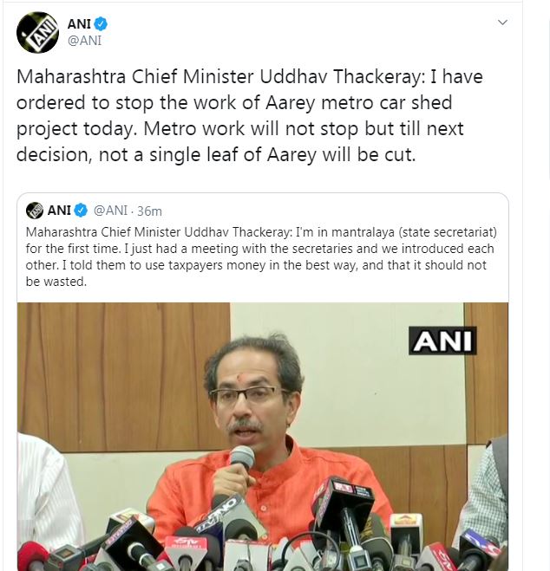Open the 36m timestamp of quoted tweet
Viewport: 550px width, 571px height.
(149, 211)
